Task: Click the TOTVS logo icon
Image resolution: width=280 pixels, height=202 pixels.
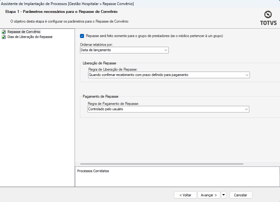Action: tap(268, 14)
